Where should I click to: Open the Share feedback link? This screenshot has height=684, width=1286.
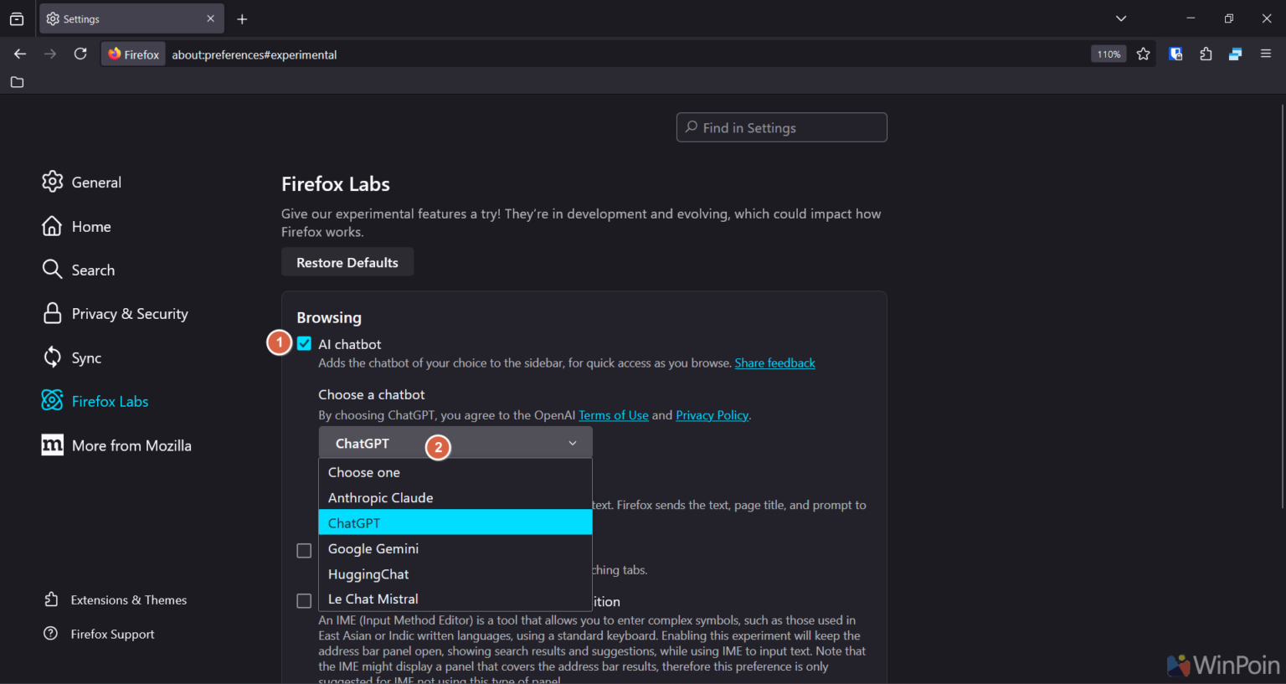click(774, 363)
